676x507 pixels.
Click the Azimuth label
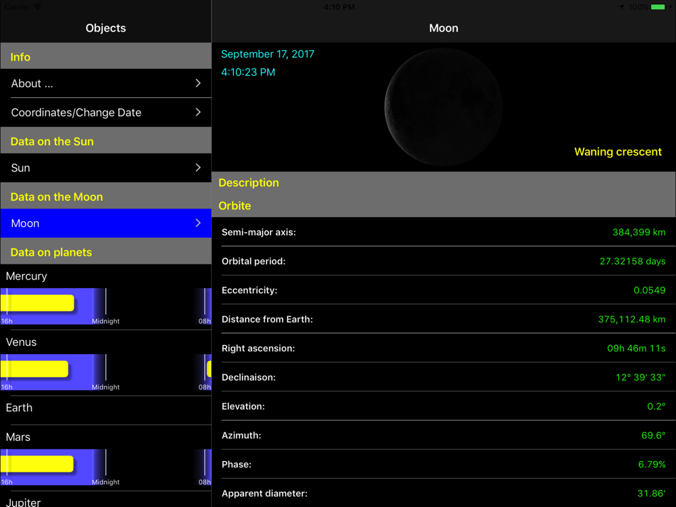[241, 435]
